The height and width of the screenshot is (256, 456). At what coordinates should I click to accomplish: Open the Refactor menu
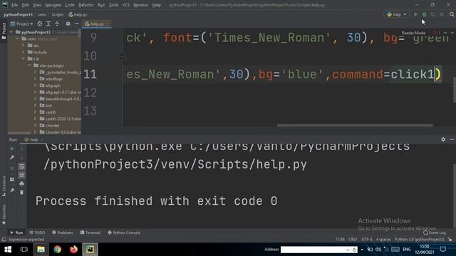click(86, 5)
